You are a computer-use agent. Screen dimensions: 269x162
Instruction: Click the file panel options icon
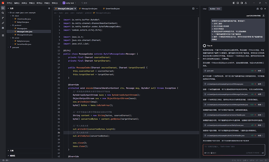point(49,8)
